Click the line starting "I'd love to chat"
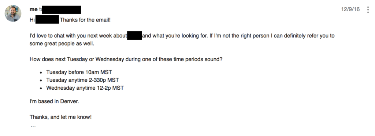Image resolution: width=375 pixels, height=136 pixels. 182,36
